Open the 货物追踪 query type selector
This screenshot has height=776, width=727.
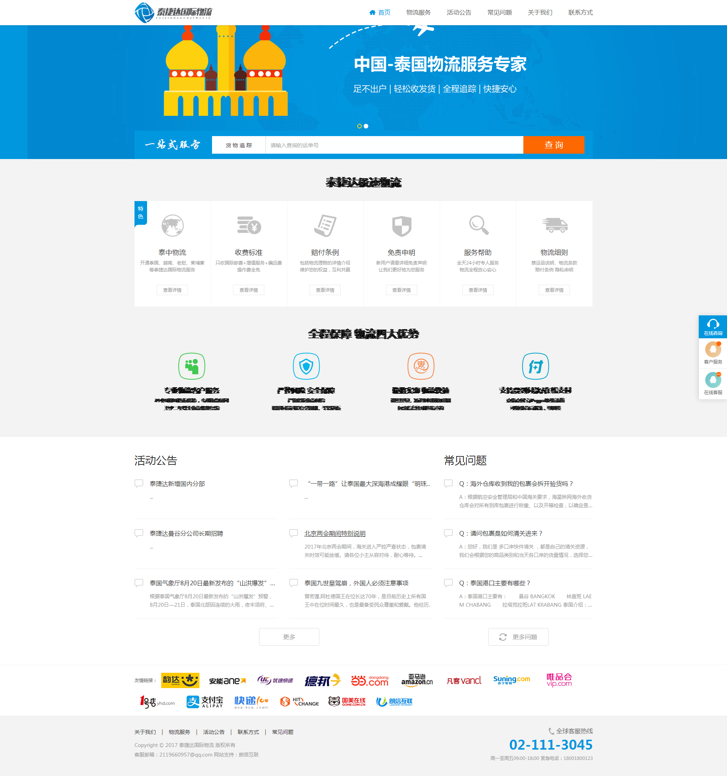point(239,145)
